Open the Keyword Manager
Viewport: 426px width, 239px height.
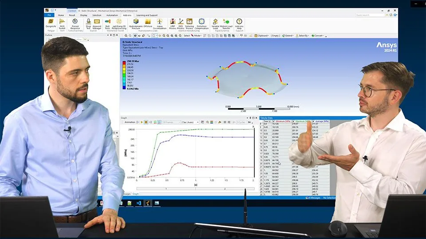[97, 23]
